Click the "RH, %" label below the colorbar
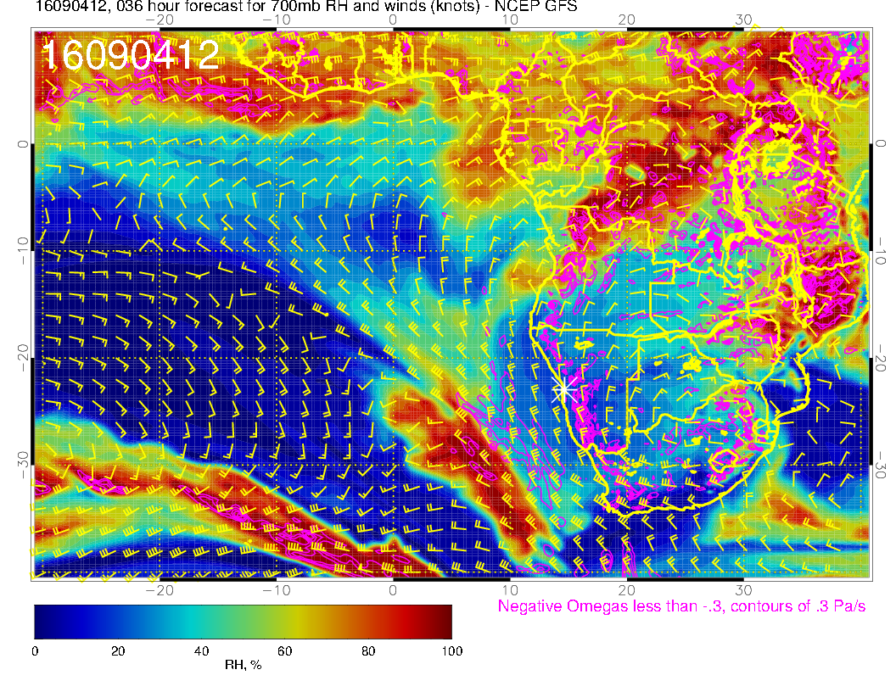This screenshot has width=896, height=692. click(x=243, y=665)
